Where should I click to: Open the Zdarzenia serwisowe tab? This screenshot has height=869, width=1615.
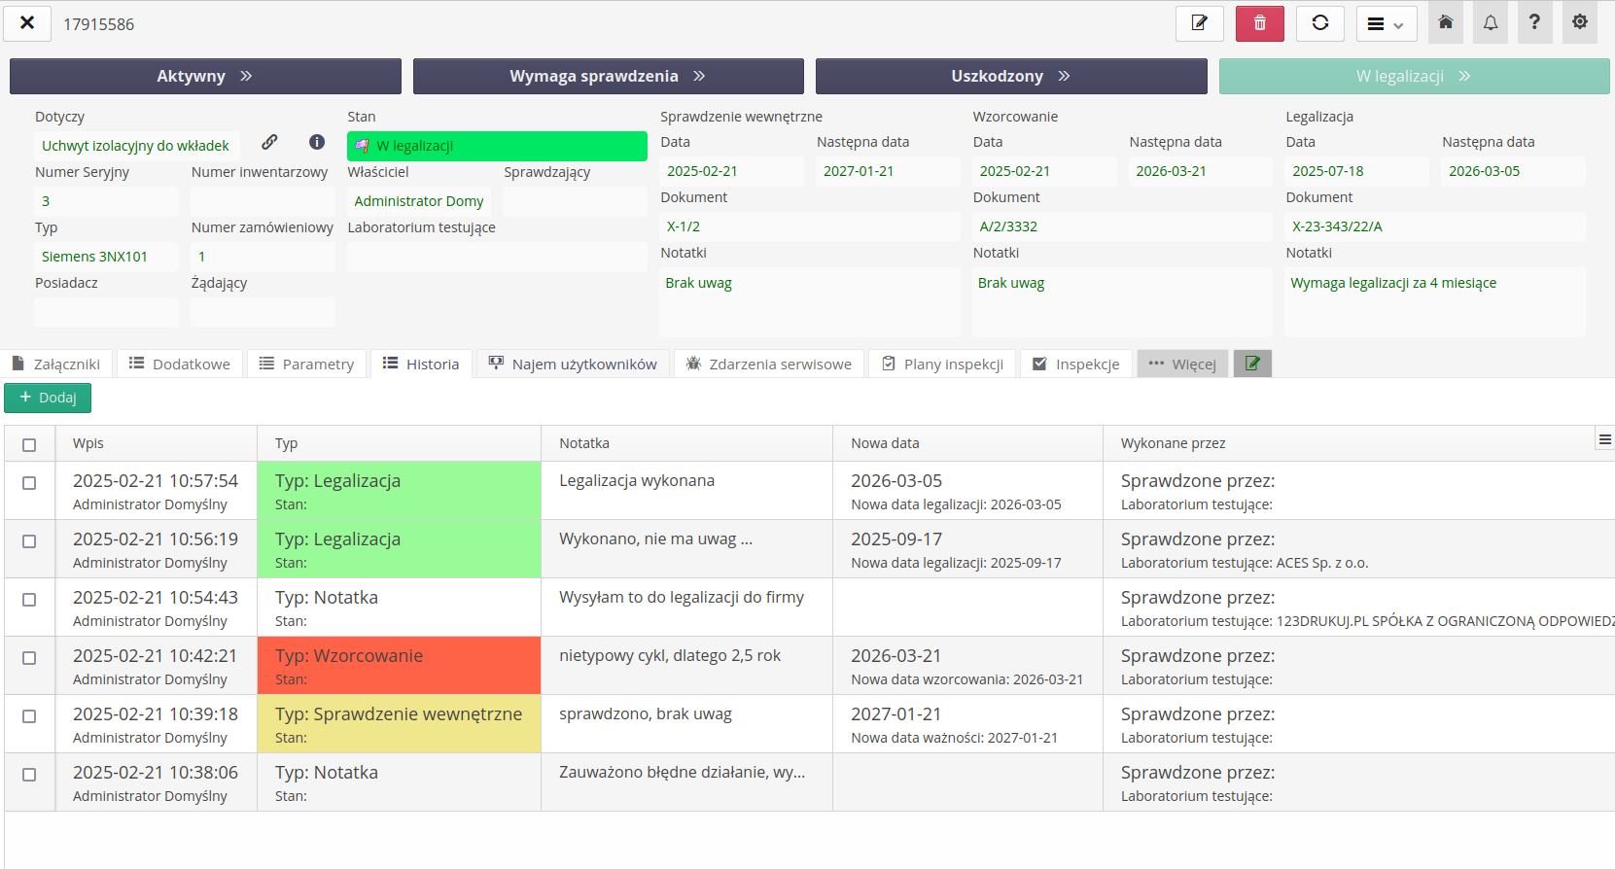pos(768,365)
